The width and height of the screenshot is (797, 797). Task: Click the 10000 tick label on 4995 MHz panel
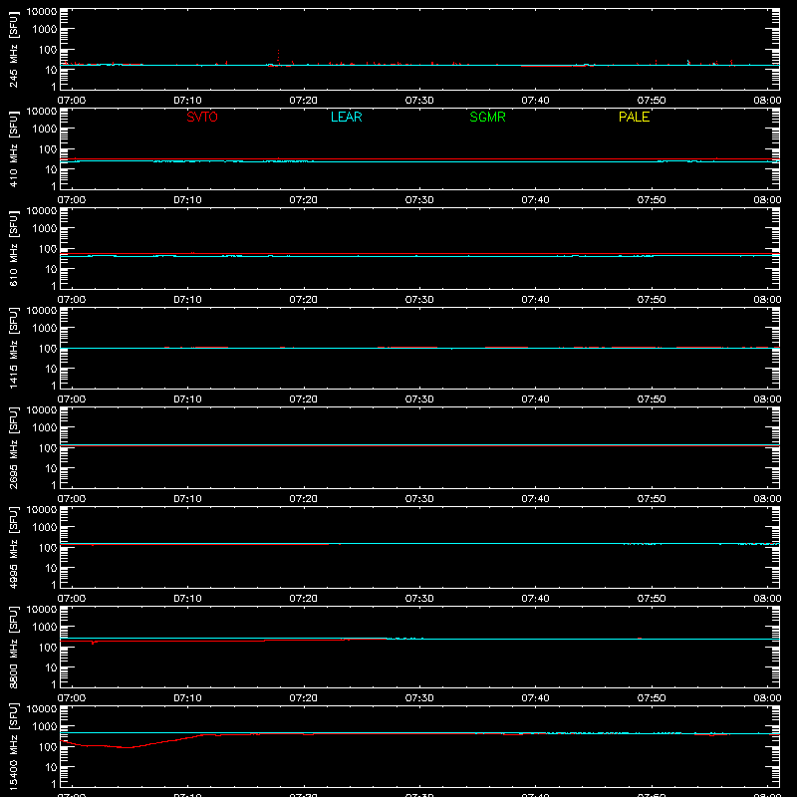pyautogui.click(x=42, y=510)
